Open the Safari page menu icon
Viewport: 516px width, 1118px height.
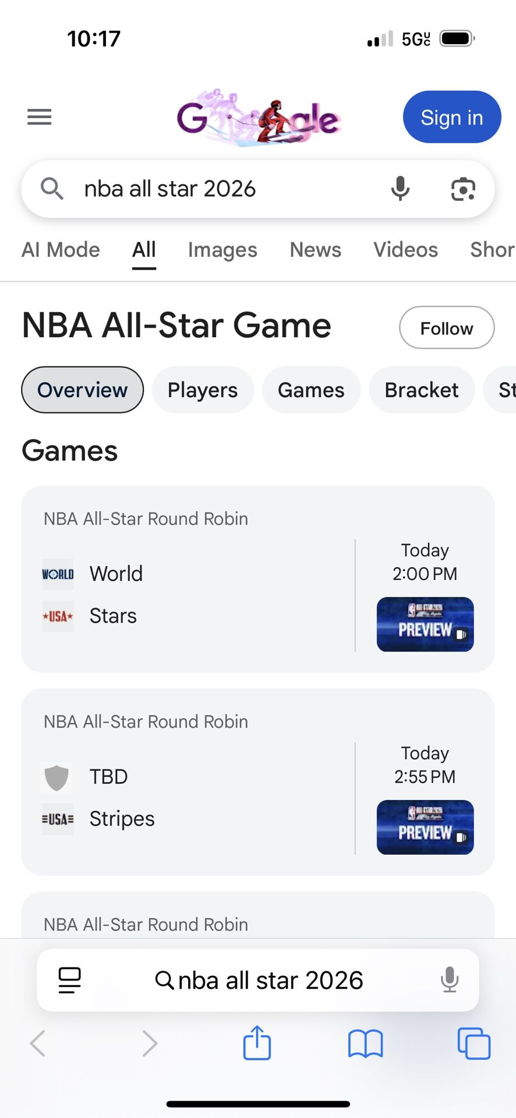tap(70, 980)
